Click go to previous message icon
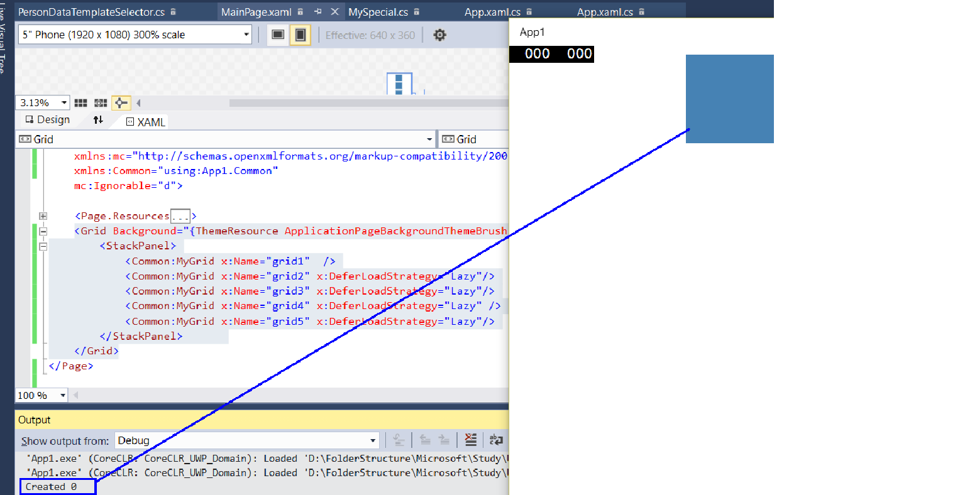Image resolution: width=960 pixels, height=495 pixels. [426, 440]
